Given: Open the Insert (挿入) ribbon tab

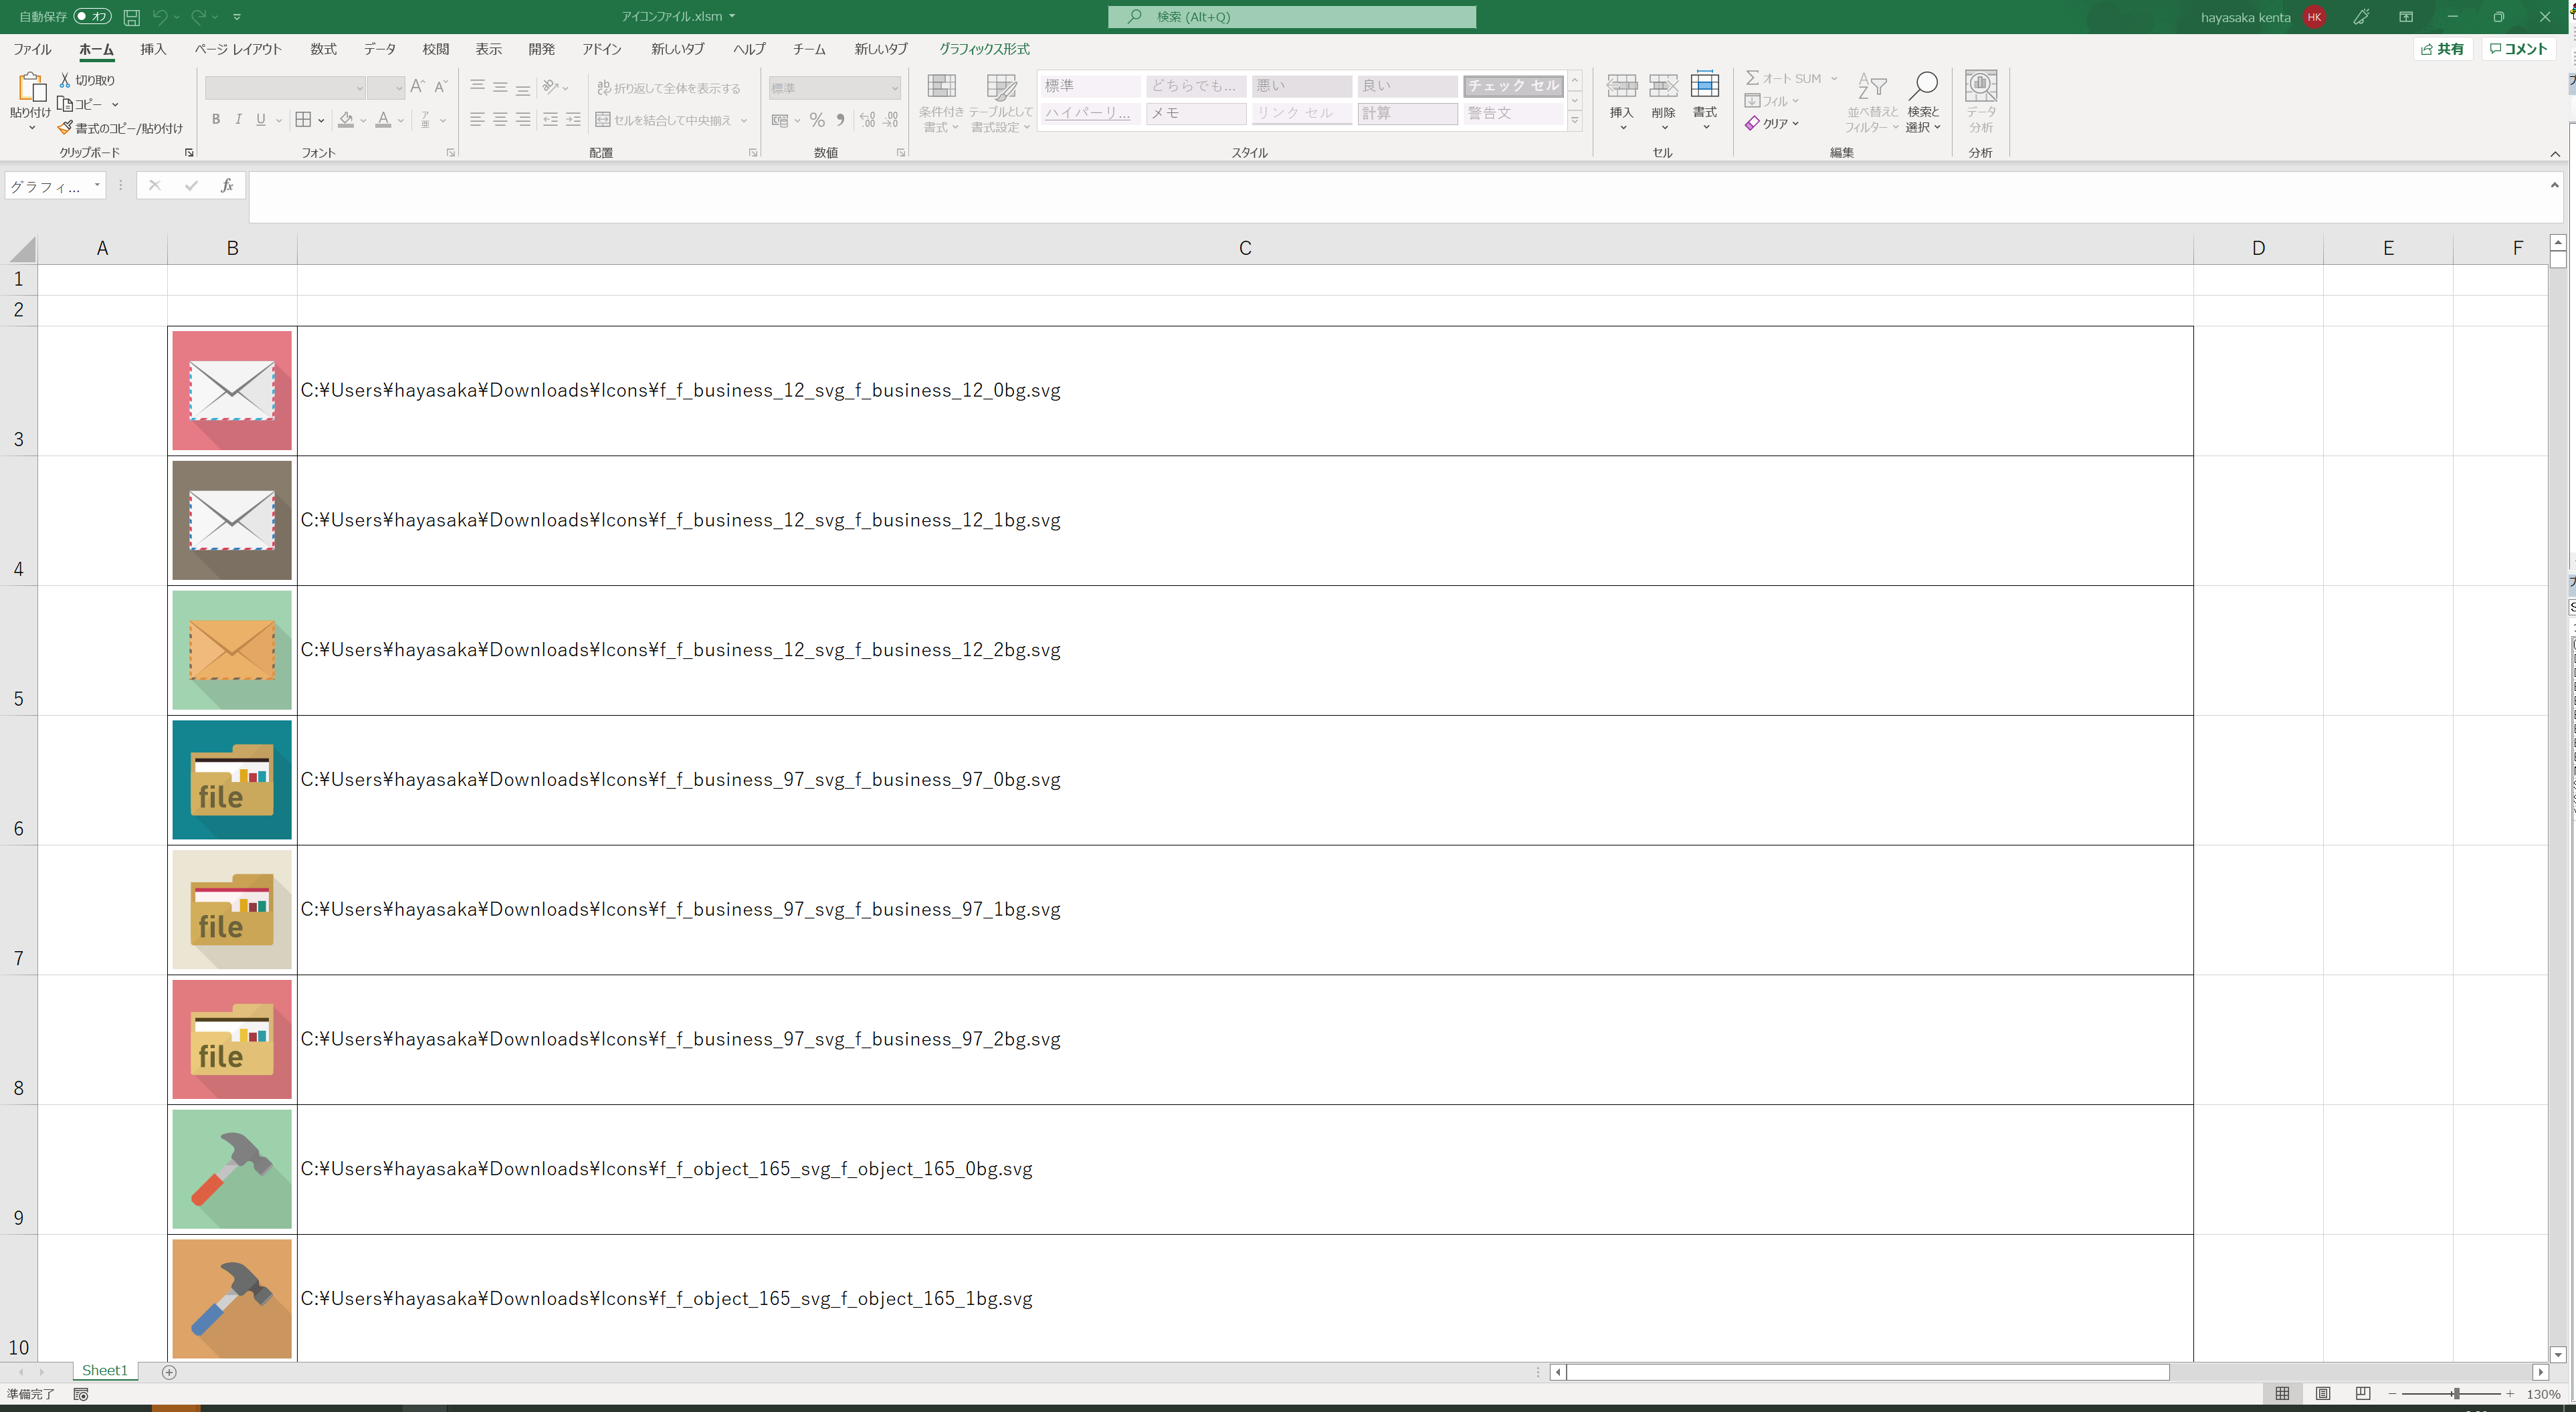Looking at the screenshot, I should 153,49.
